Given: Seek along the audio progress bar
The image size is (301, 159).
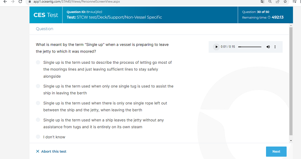Looking at the screenshot, I should click(x=249, y=46).
